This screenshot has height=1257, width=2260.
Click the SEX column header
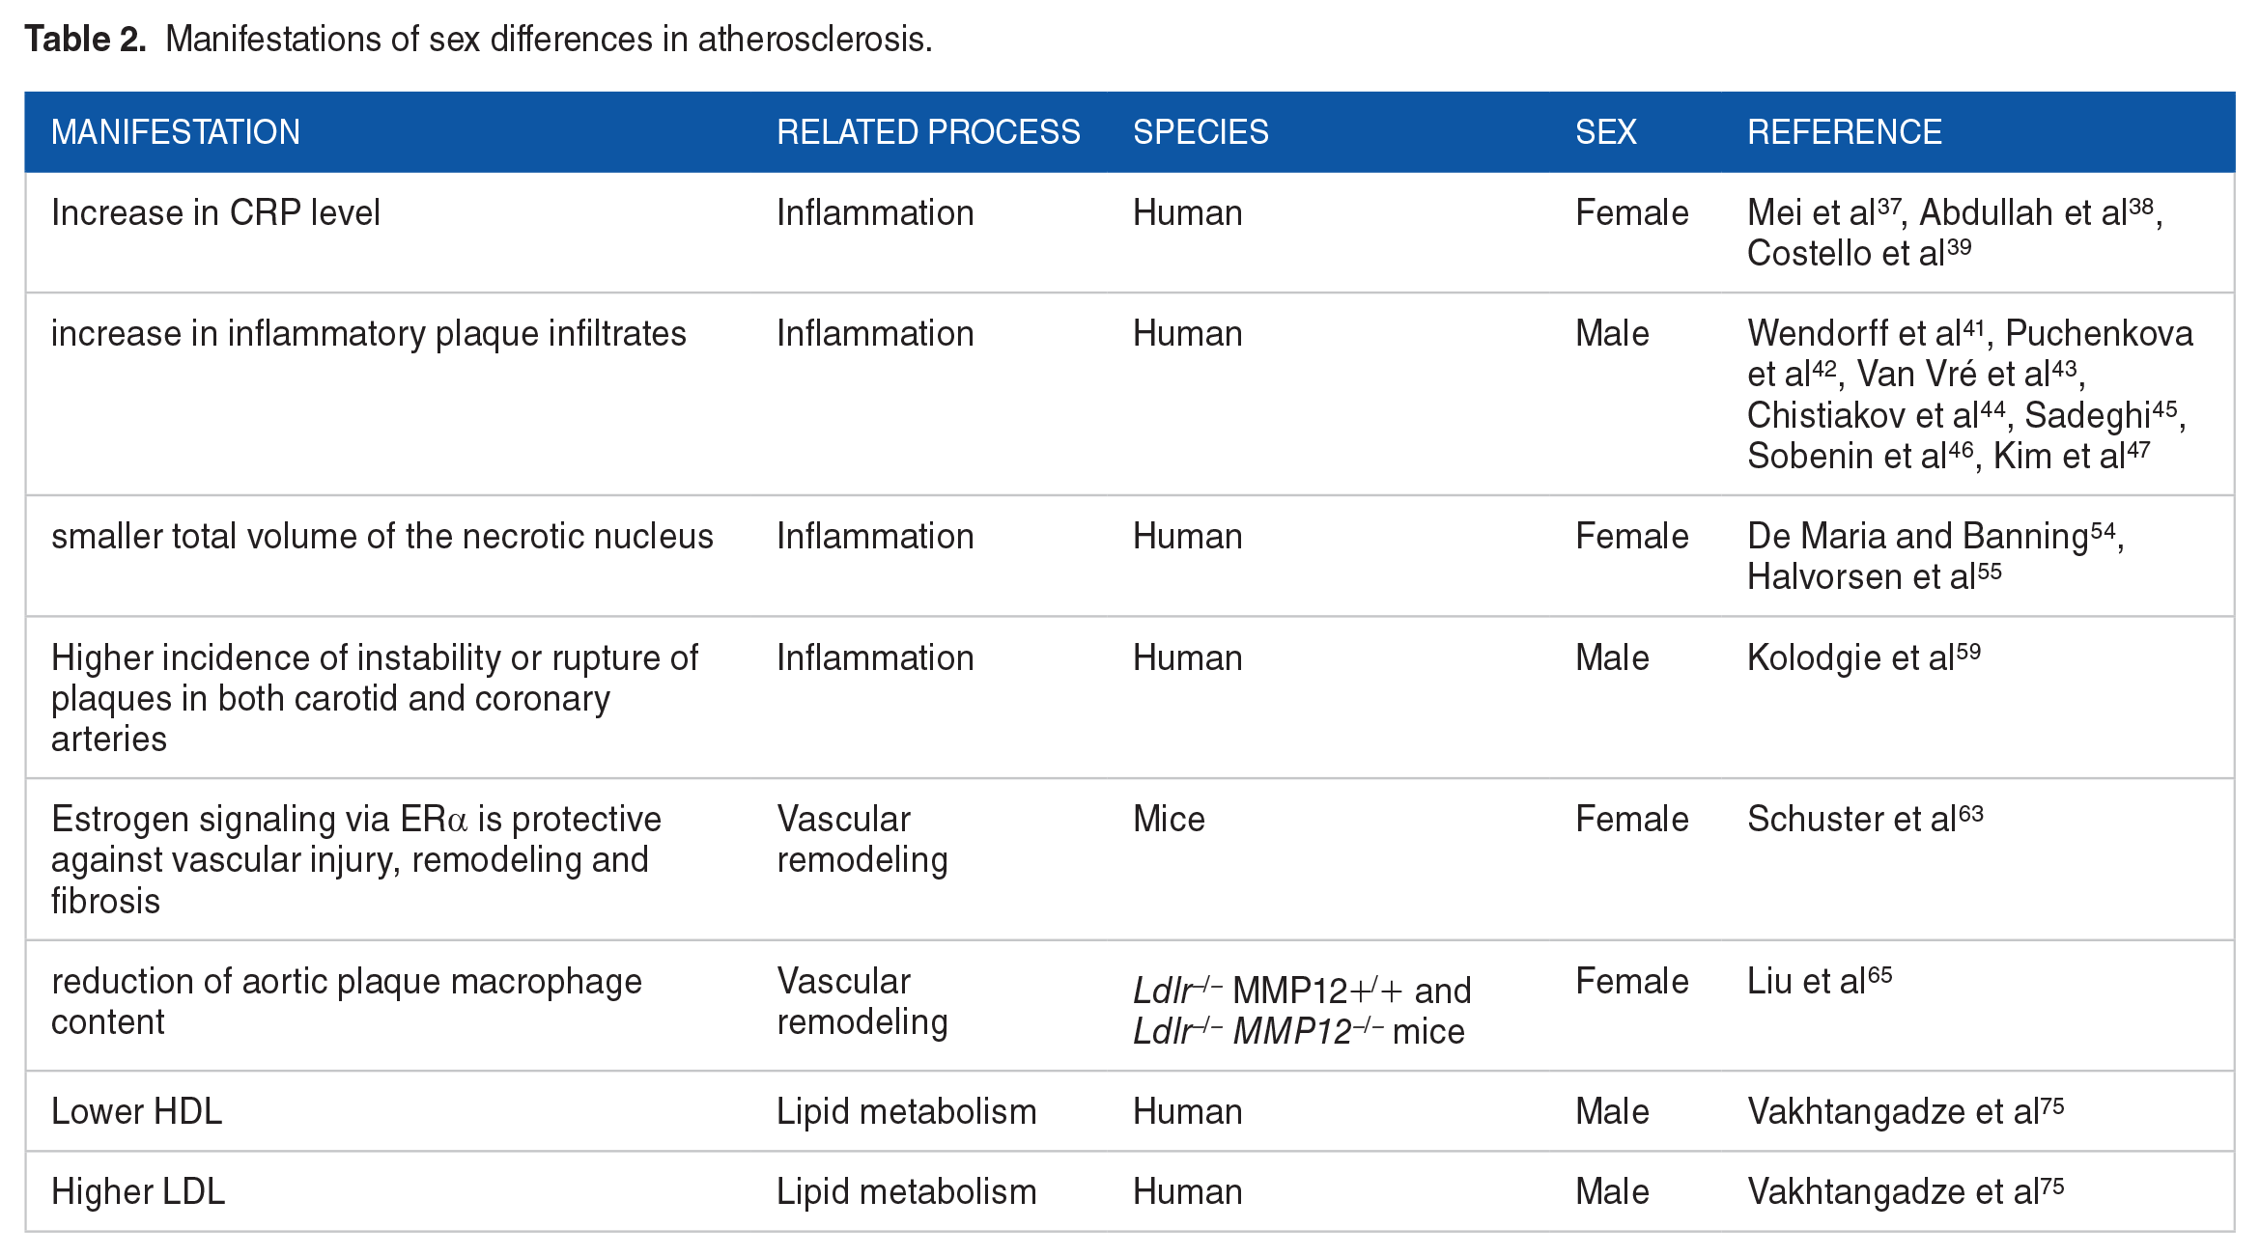[x=1605, y=132]
